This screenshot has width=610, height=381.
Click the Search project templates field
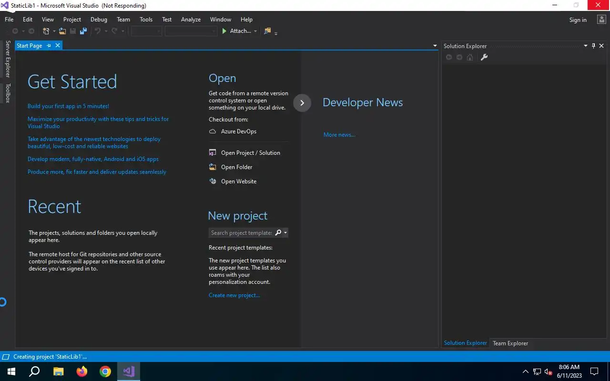[242, 233]
